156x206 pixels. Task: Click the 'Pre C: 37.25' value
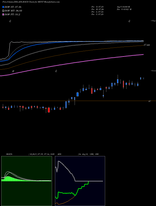pos(97,14)
